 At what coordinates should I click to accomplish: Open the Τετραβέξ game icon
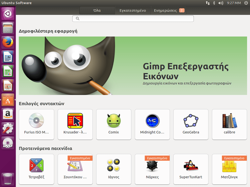pos(36,165)
